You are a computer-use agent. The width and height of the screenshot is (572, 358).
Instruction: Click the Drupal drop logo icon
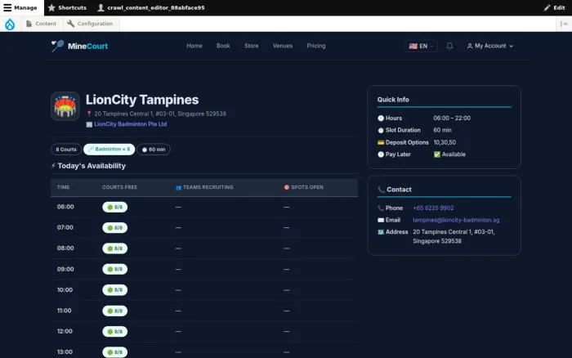coord(10,24)
